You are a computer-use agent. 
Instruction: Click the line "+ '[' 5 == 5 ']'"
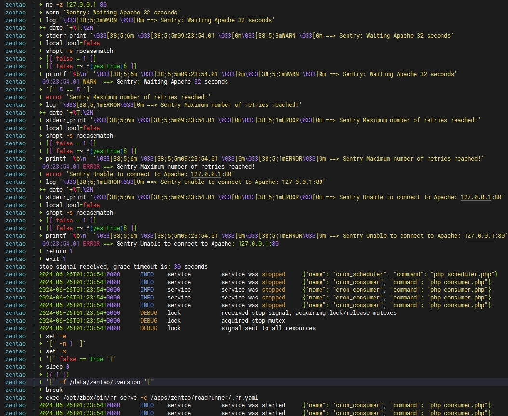point(66,90)
